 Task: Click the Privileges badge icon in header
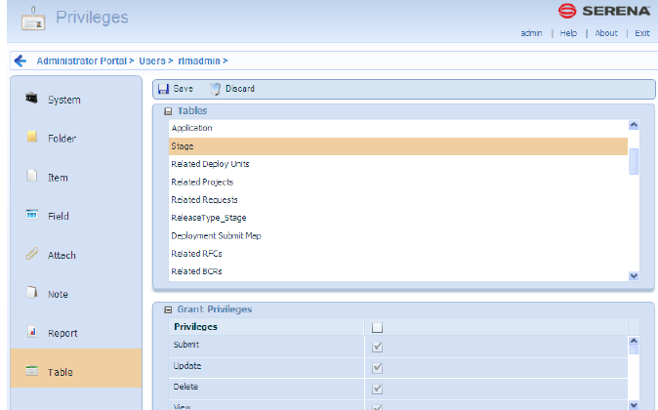33,19
